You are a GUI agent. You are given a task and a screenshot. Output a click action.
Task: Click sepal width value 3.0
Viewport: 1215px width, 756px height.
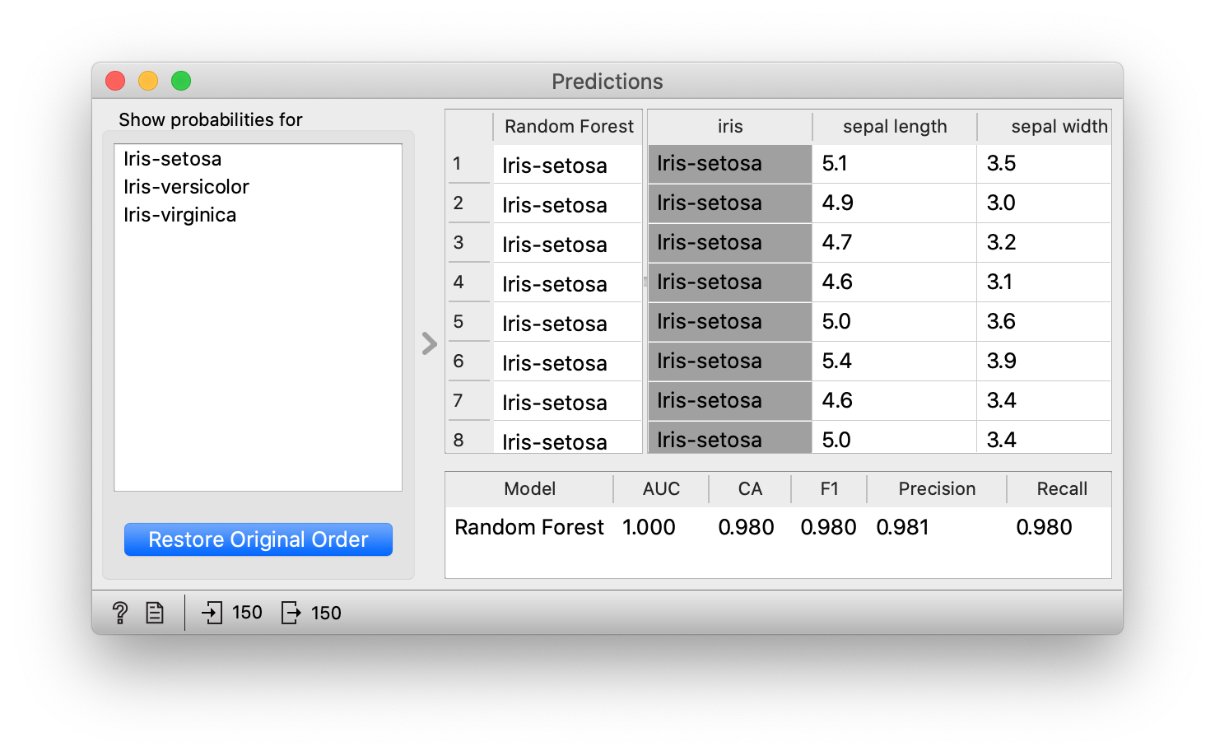coord(1045,203)
